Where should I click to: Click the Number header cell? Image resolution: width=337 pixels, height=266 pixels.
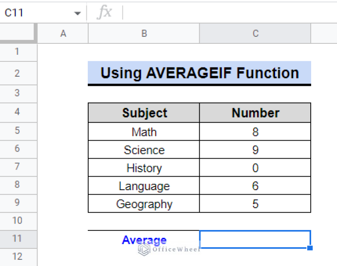point(255,113)
